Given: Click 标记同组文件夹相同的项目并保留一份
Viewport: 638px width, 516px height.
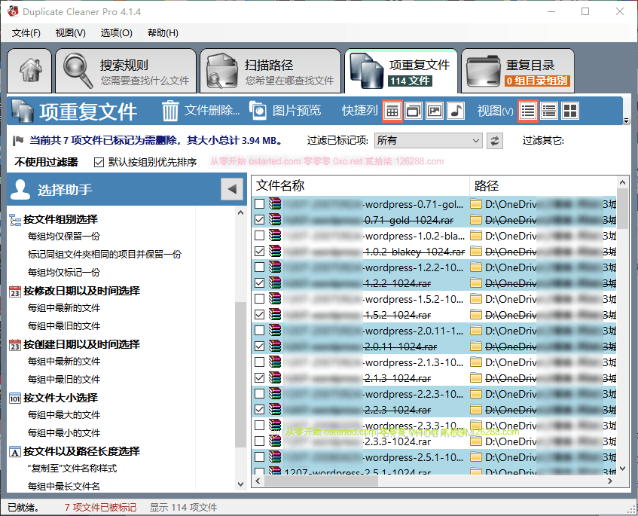Looking at the screenshot, I should coord(105,255).
